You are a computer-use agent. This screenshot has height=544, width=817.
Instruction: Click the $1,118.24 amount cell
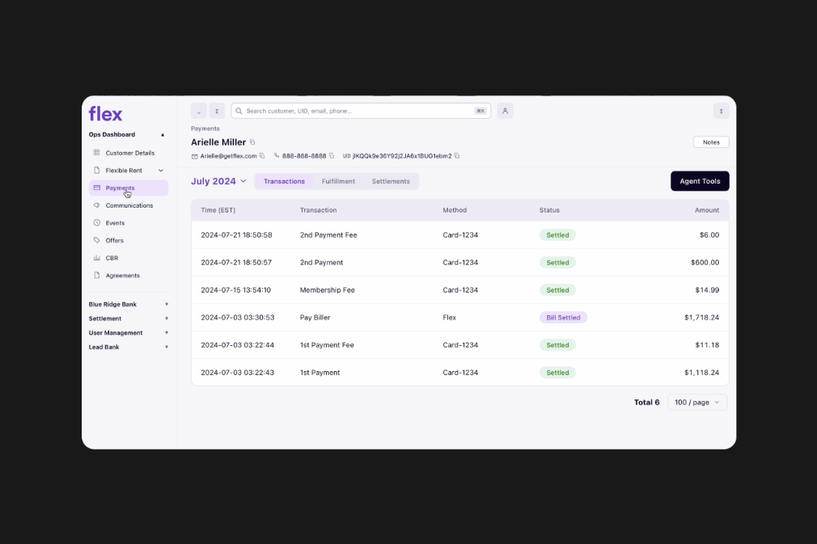701,373
